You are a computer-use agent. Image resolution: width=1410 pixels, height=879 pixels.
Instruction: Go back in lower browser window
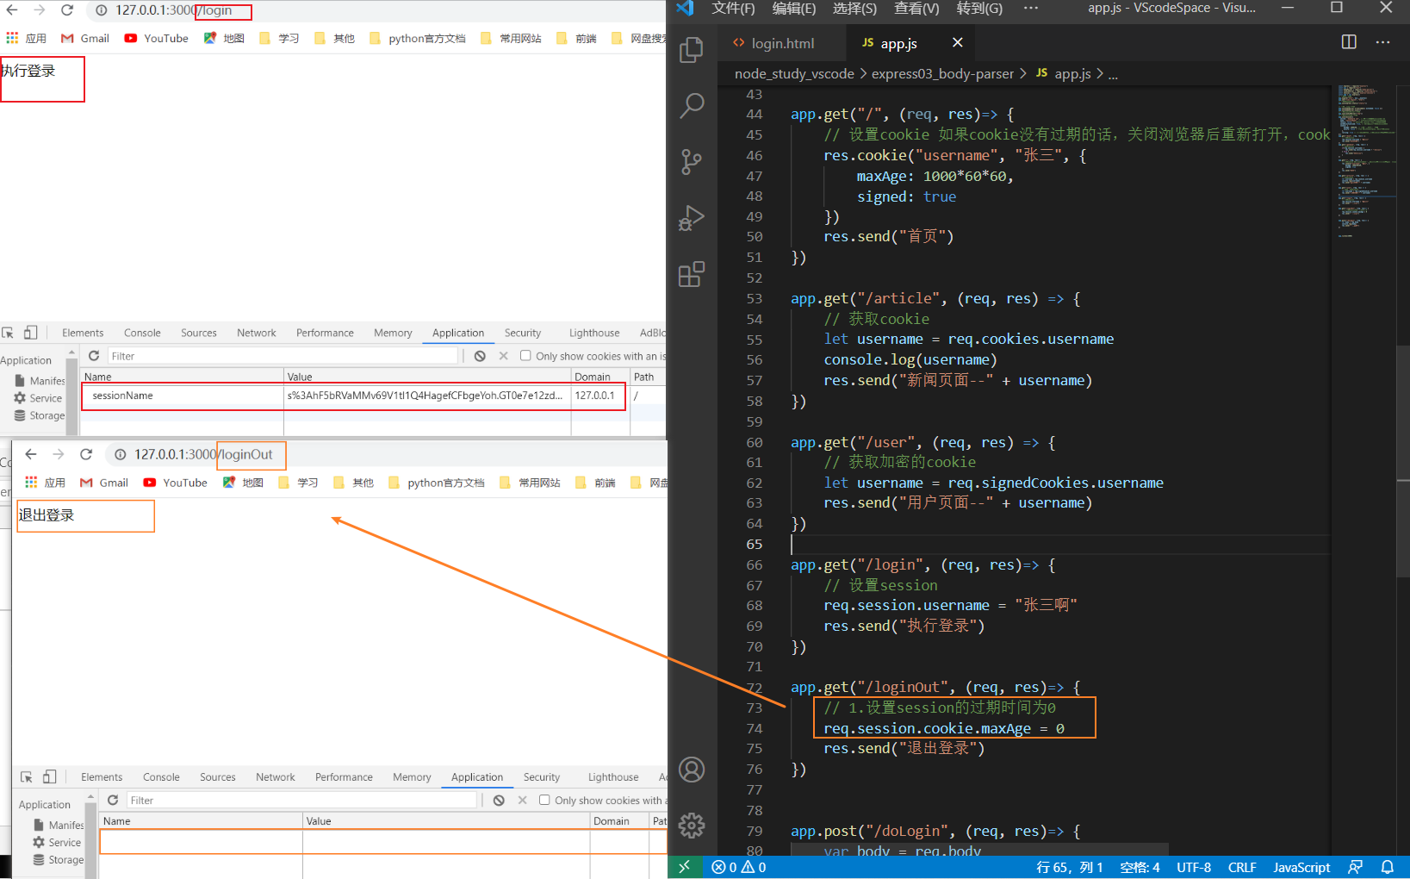click(31, 454)
